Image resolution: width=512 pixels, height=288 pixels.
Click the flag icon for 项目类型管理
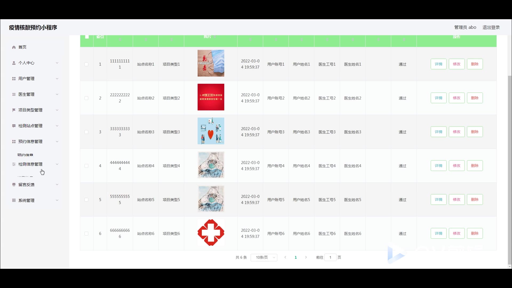14,110
